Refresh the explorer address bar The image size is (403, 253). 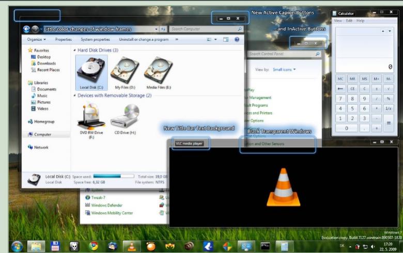click(163, 29)
